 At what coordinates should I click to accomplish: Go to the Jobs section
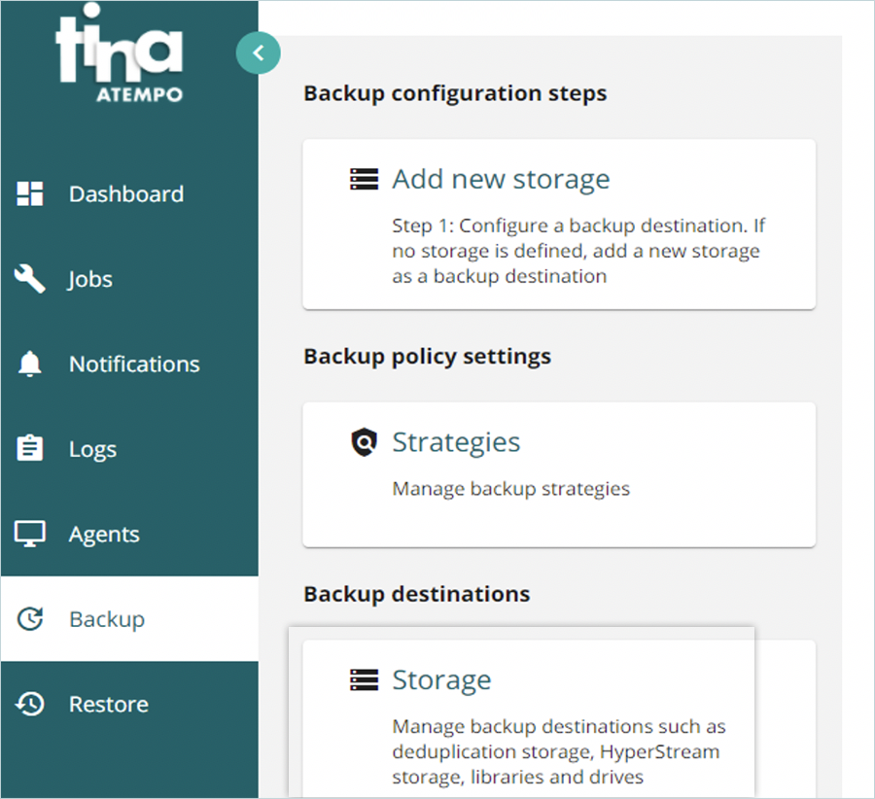(x=90, y=280)
